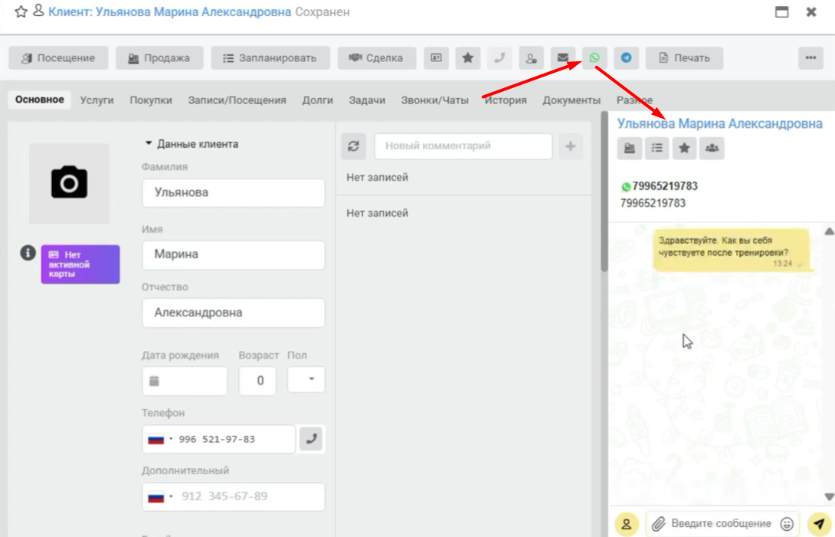Send the message with paper plane button

[x=819, y=524]
